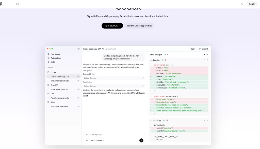Open the Implement dark mode thread

[63, 81]
